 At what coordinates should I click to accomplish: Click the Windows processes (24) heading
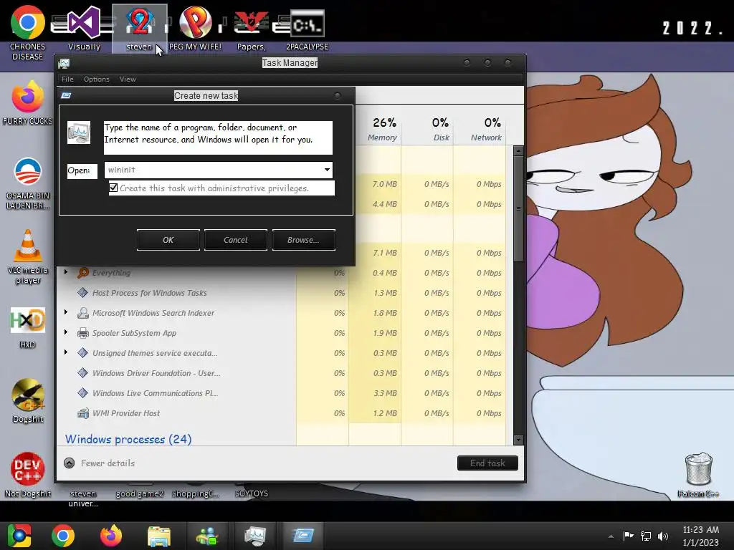[x=128, y=439]
